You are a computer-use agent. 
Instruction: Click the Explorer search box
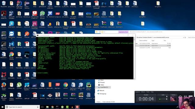click(x=191, y=38)
